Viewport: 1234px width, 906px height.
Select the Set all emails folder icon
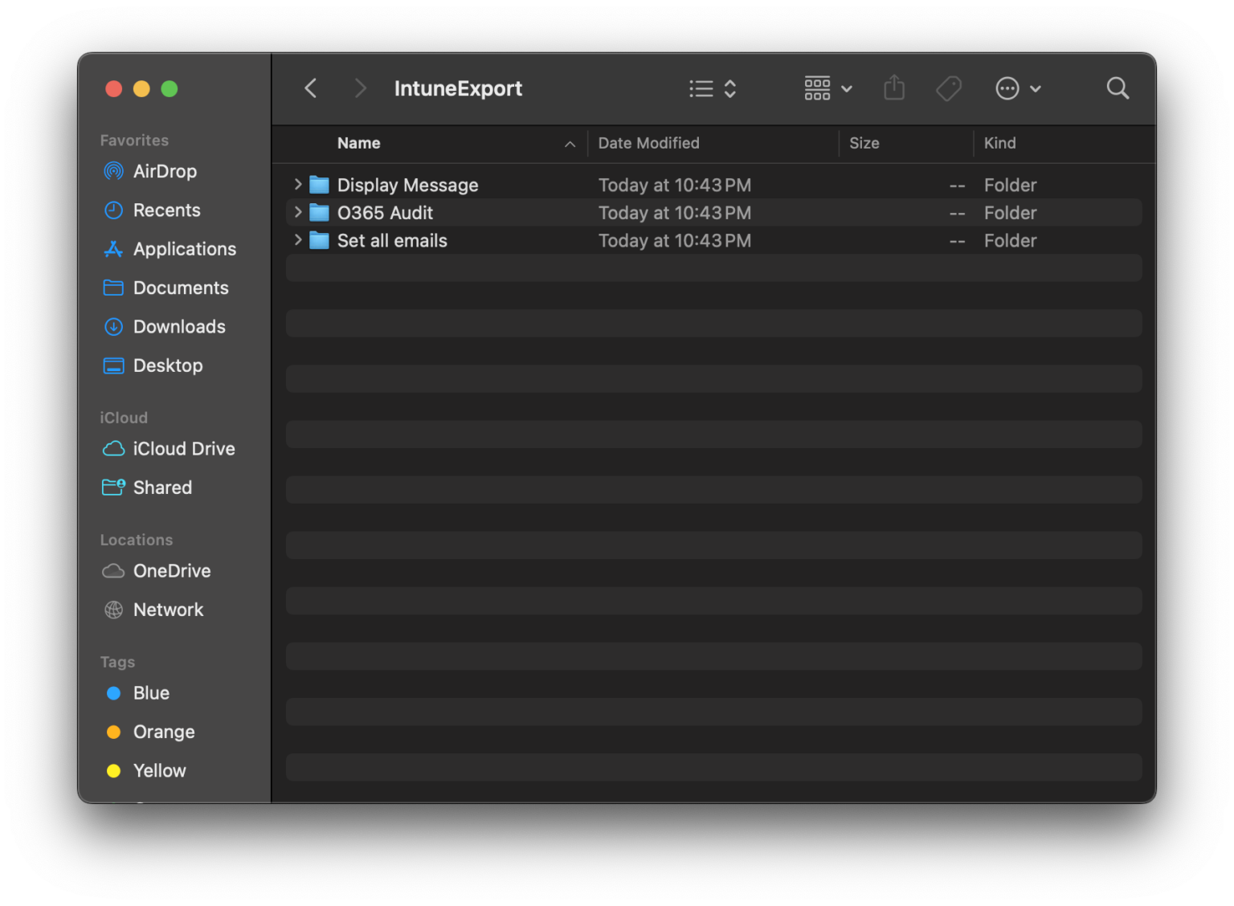320,240
